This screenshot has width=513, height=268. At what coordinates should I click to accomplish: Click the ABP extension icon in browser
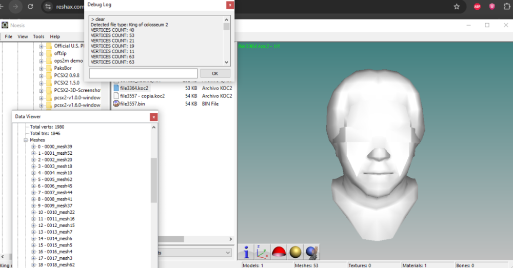click(477, 7)
